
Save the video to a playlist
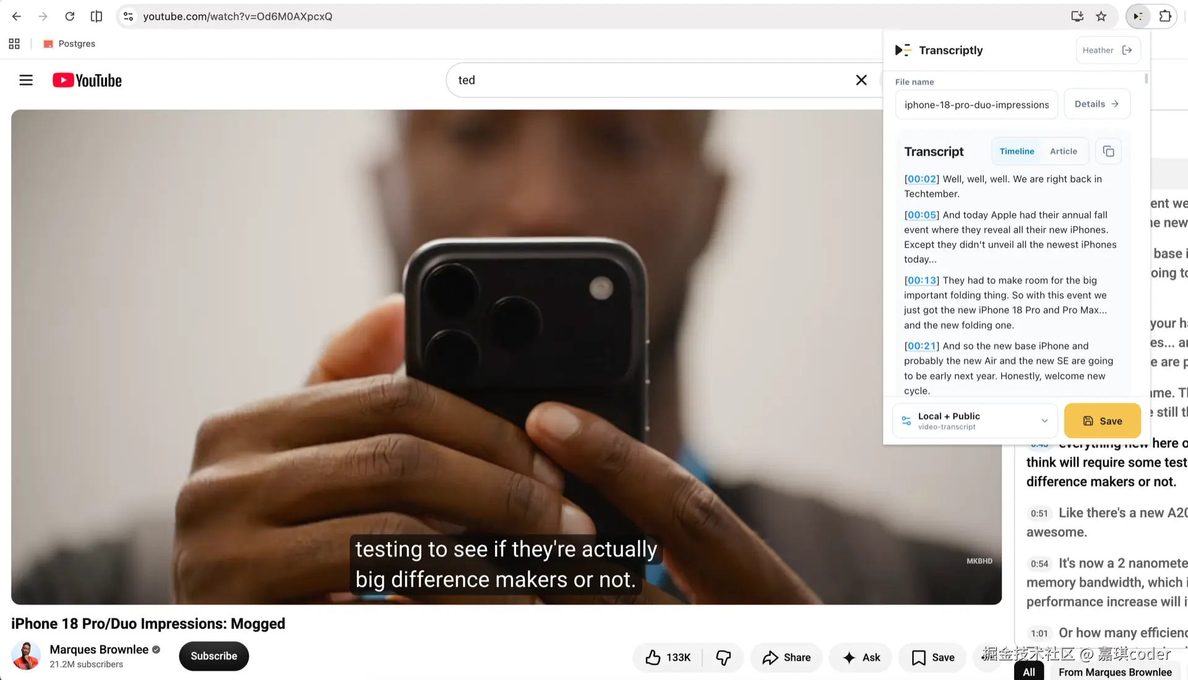coord(933,658)
